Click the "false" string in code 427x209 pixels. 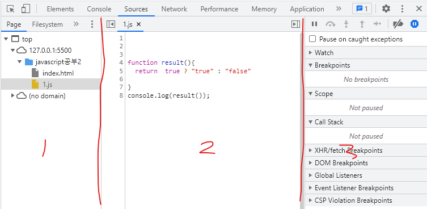tap(238, 71)
